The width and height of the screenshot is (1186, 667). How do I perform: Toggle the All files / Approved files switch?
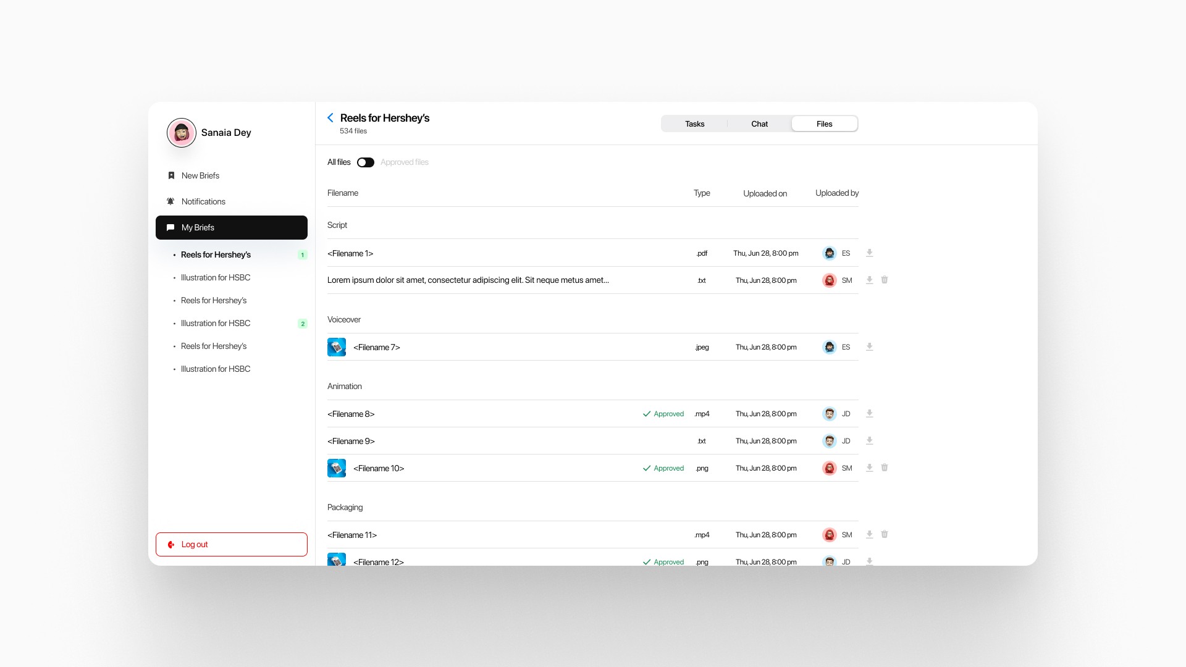coord(366,162)
